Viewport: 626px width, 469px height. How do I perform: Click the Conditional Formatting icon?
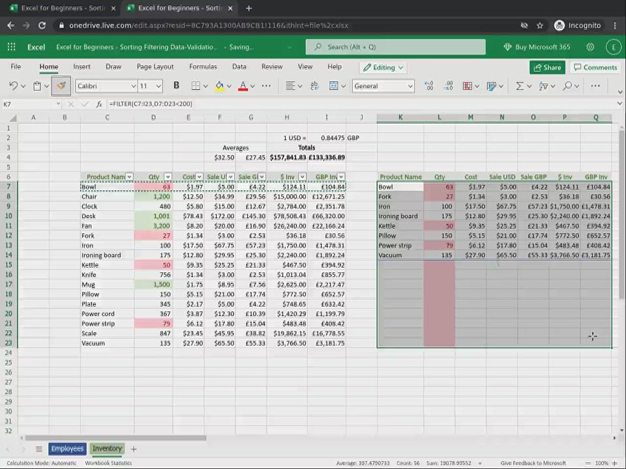[x=467, y=86]
